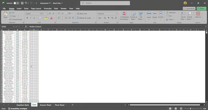Image resolution: width=208 pixels, height=110 pixels.
Task: Toggle center horizontal alignment
Action: point(62,18)
